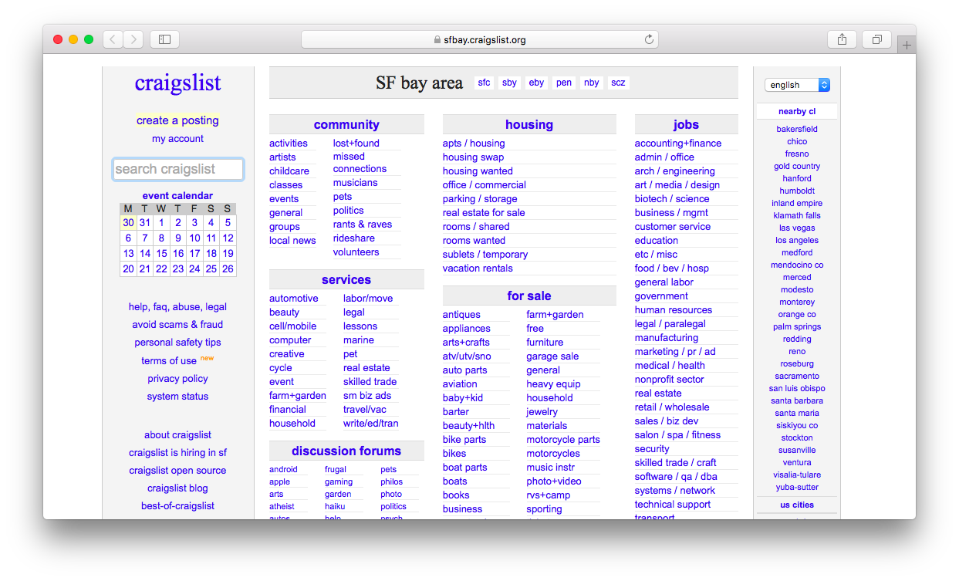Viewport: 959px width, 581px height.
Task: Show all tabs overview icon
Action: click(x=877, y=39)
